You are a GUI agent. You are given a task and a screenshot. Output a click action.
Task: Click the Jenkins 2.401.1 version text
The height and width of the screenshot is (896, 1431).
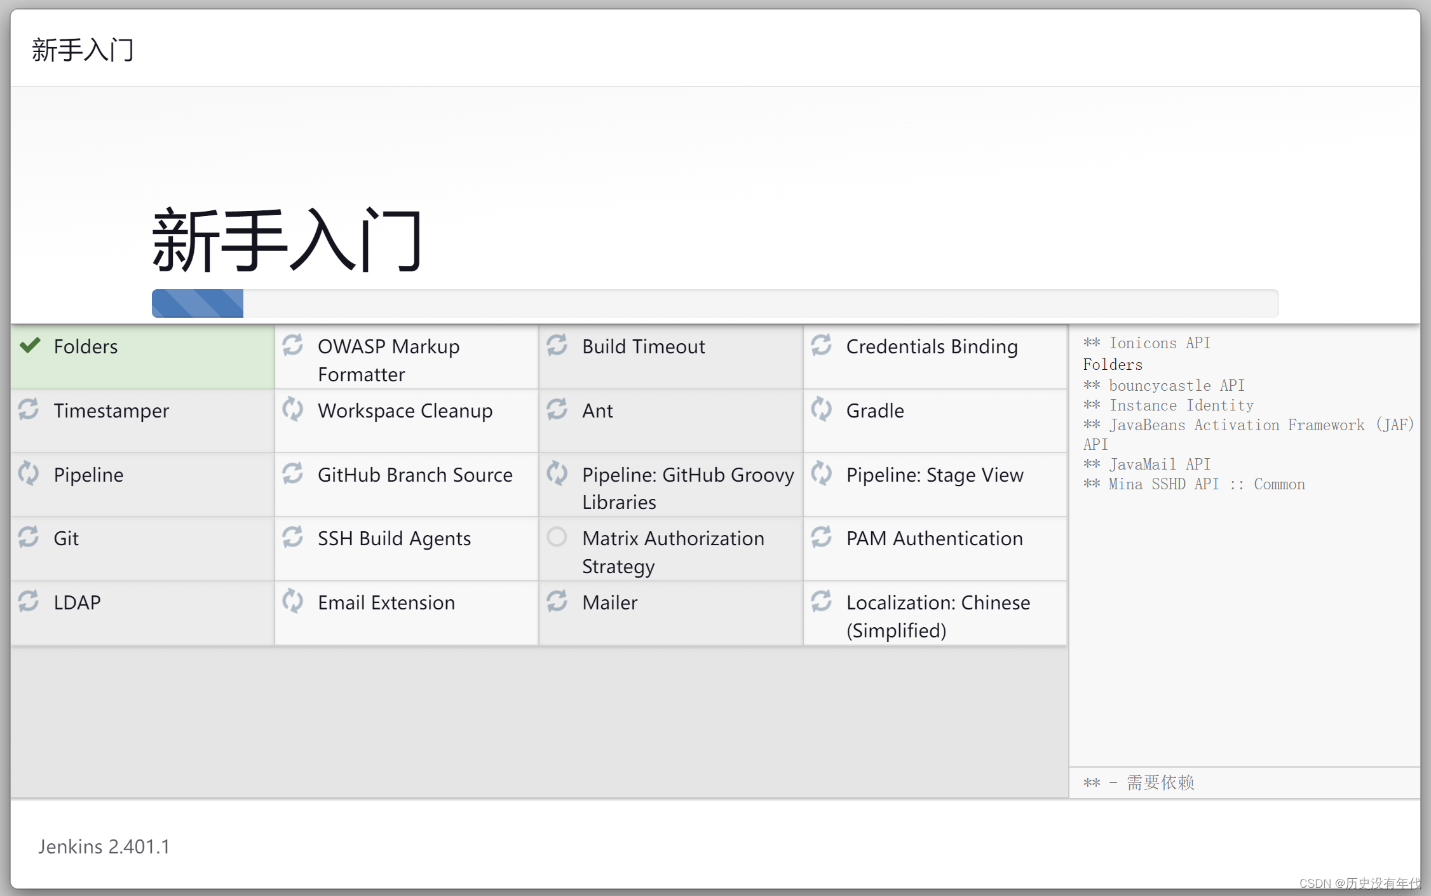104,846
